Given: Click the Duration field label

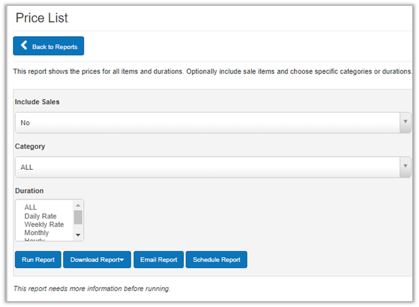Looking at the screenshot, I should tap(29, 191).
